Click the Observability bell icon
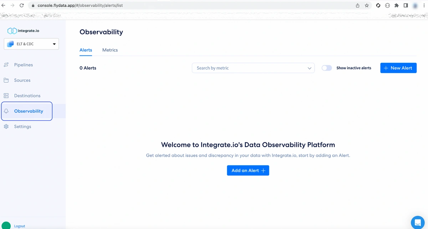This screenshot has width=428, height=229. point(6,111)
